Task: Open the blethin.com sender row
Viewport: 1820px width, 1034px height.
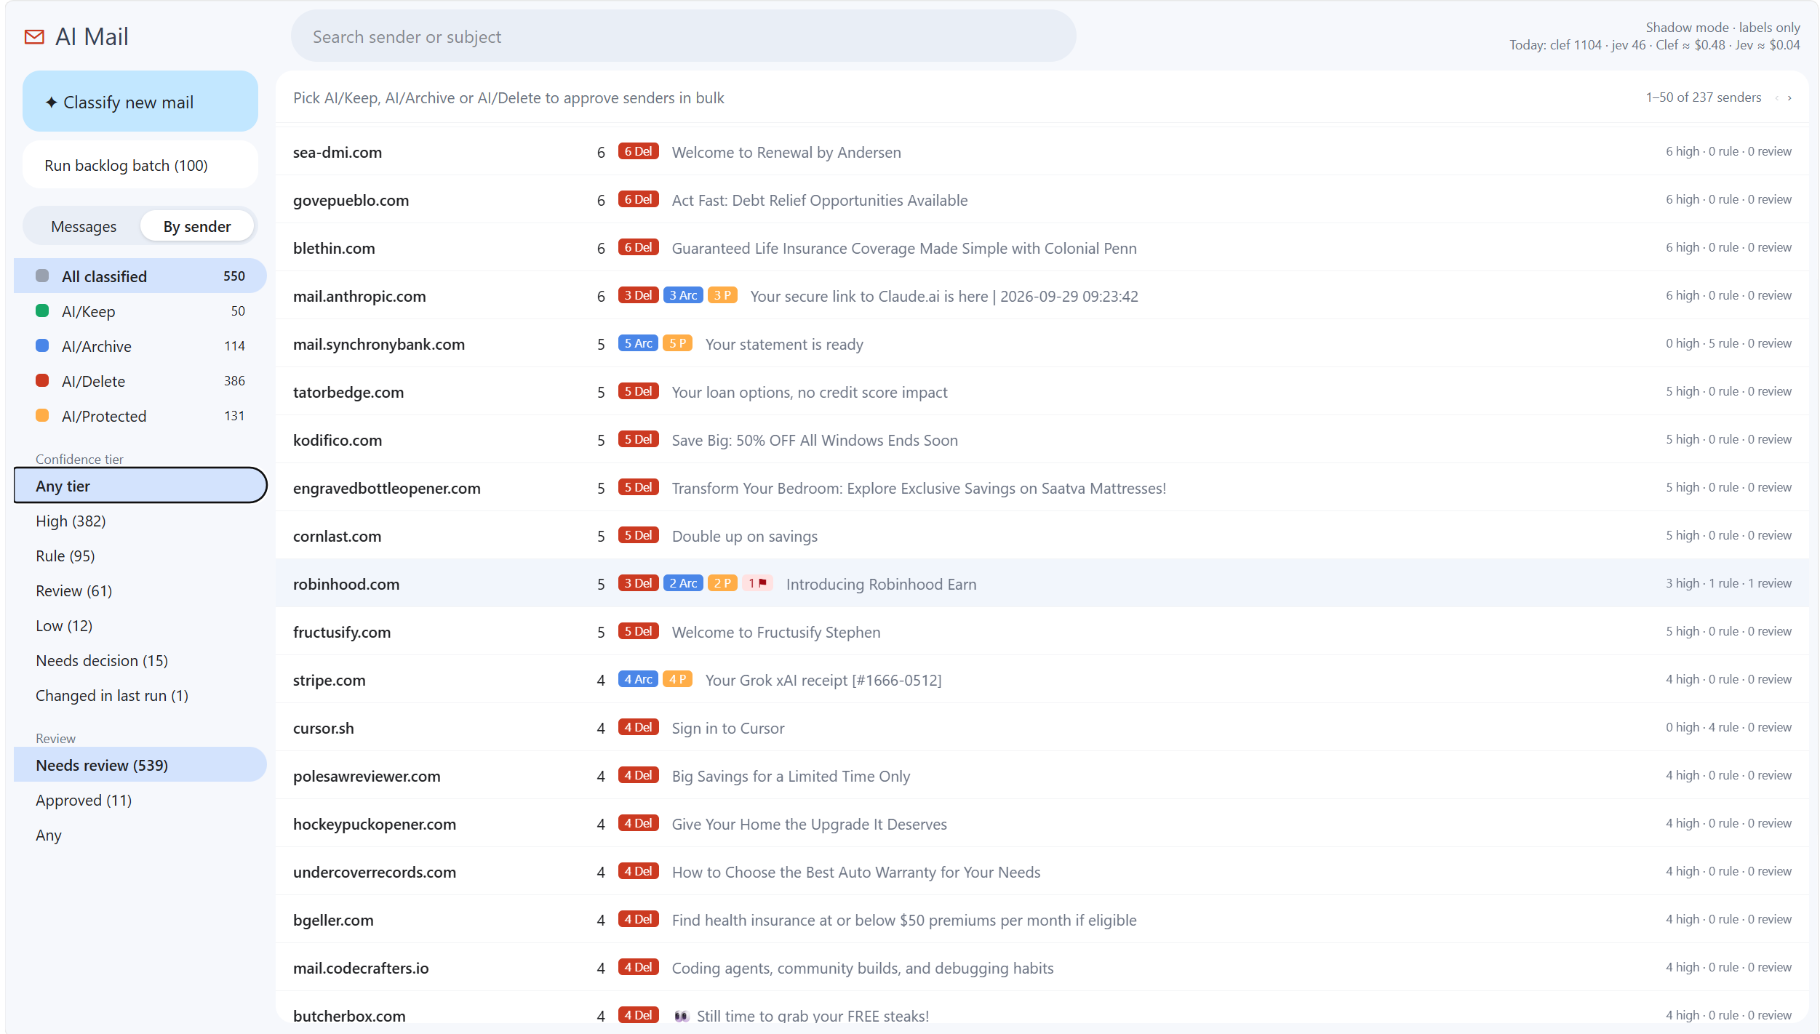Action: 1042,247
